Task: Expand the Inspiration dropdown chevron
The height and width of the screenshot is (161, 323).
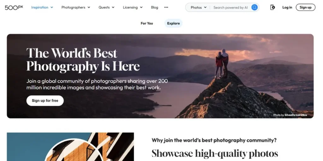Action: (52, 8)
